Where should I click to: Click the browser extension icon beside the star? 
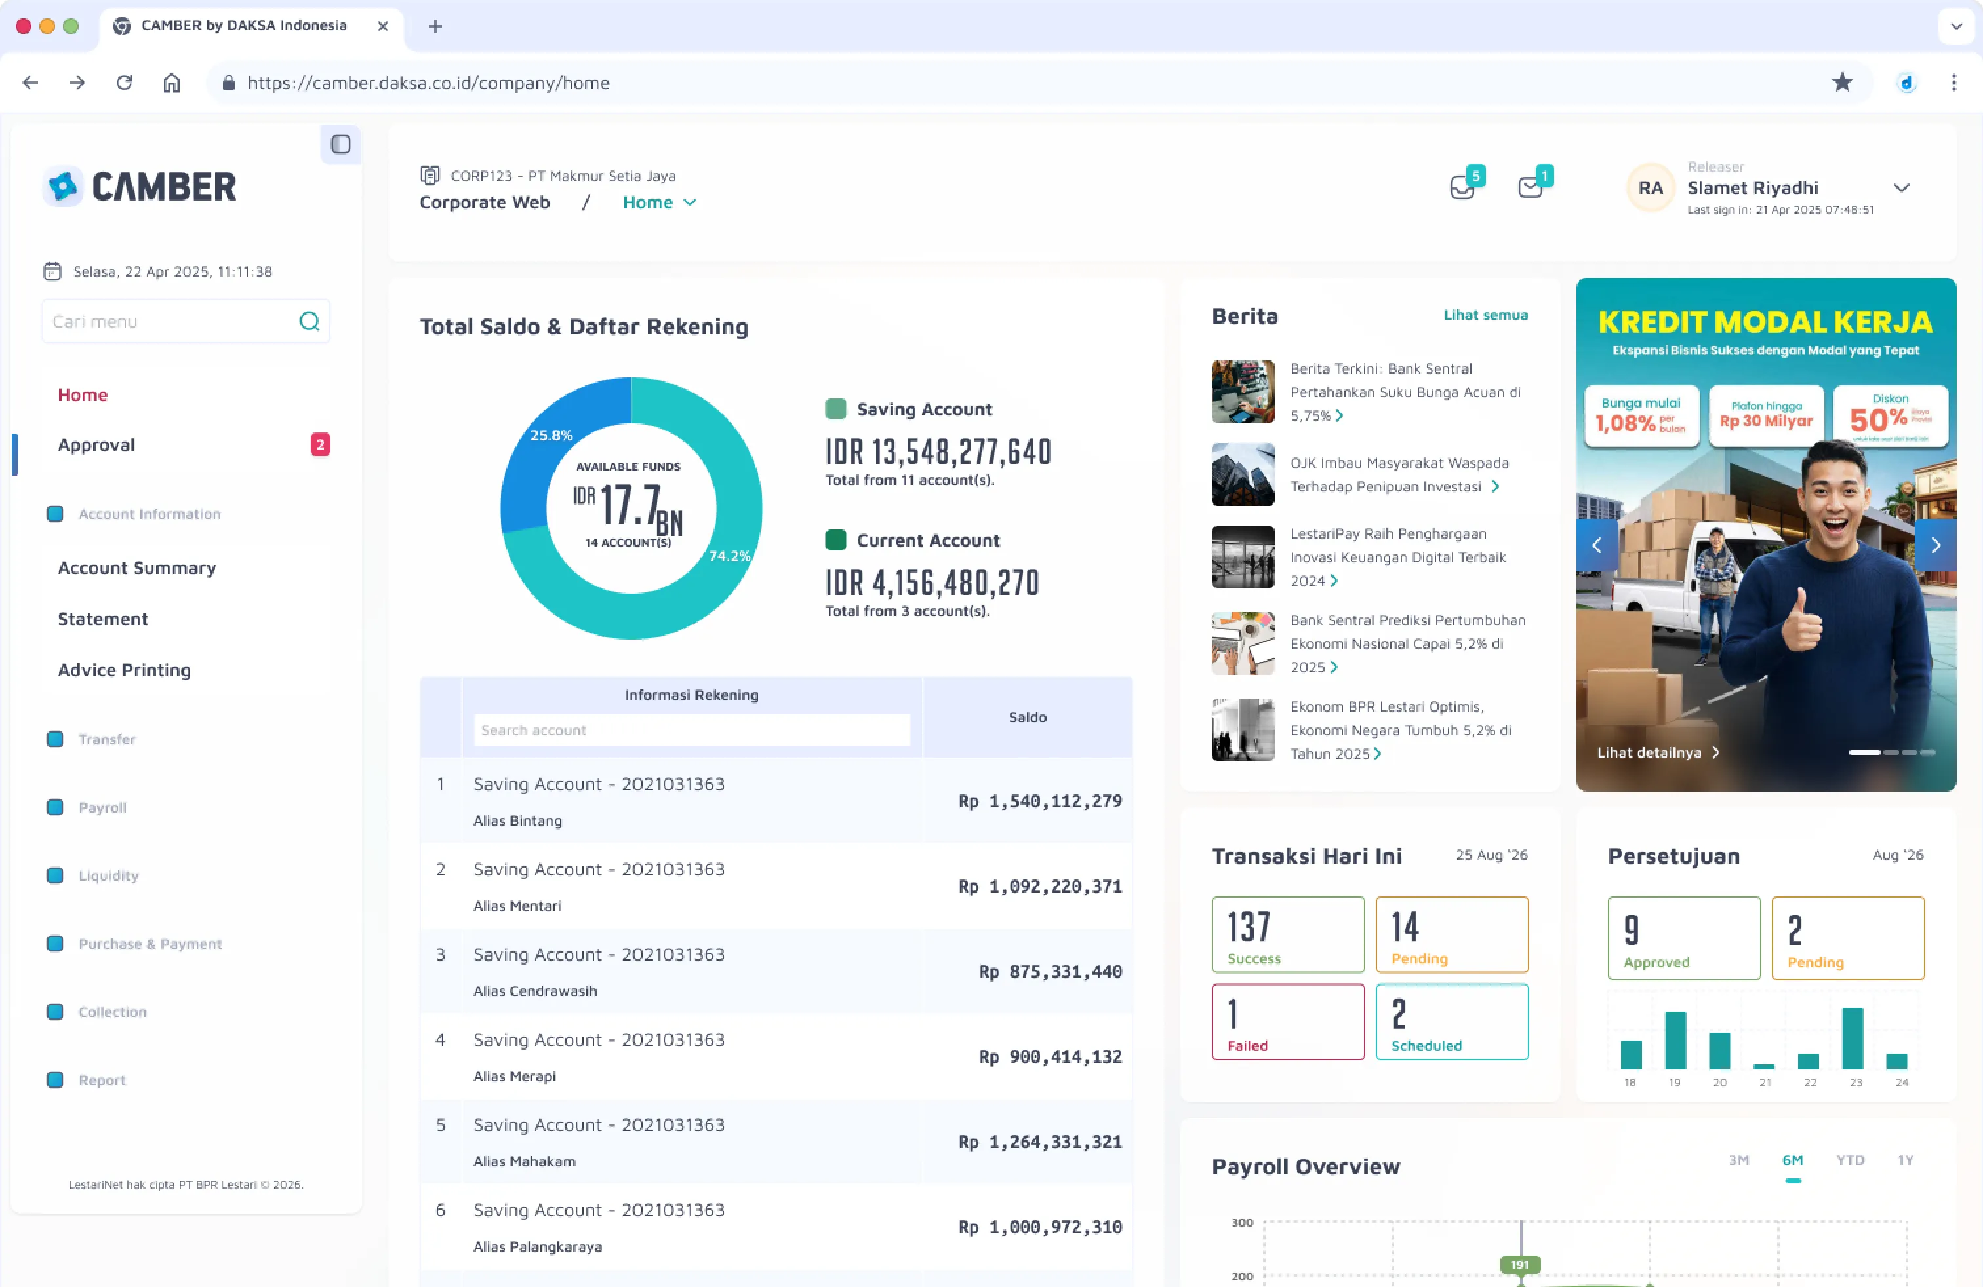[x=1906, y=83]
